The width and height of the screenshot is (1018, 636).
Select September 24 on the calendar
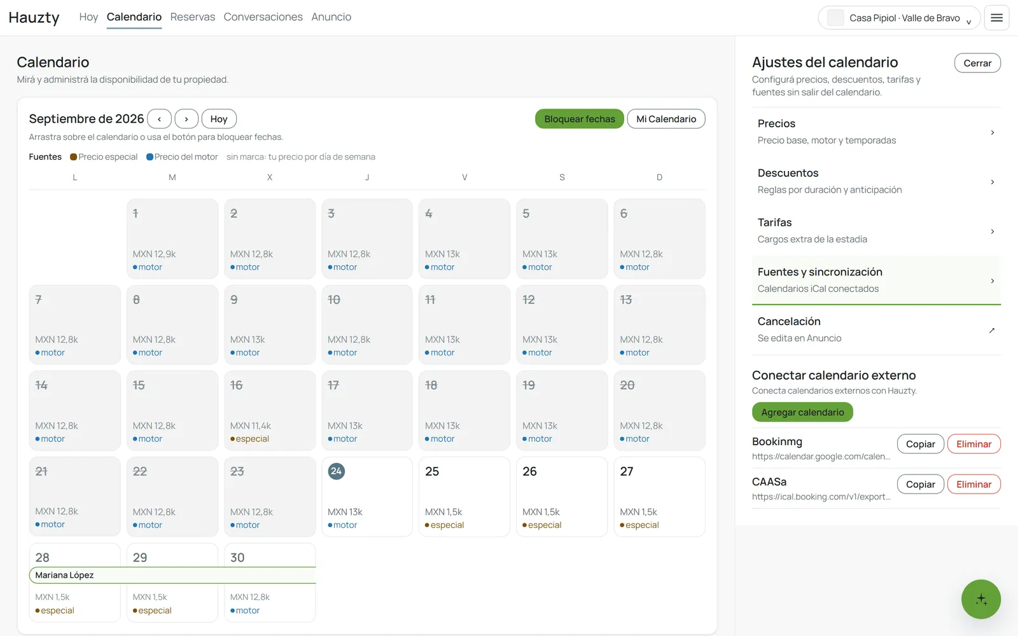point(367,497)
